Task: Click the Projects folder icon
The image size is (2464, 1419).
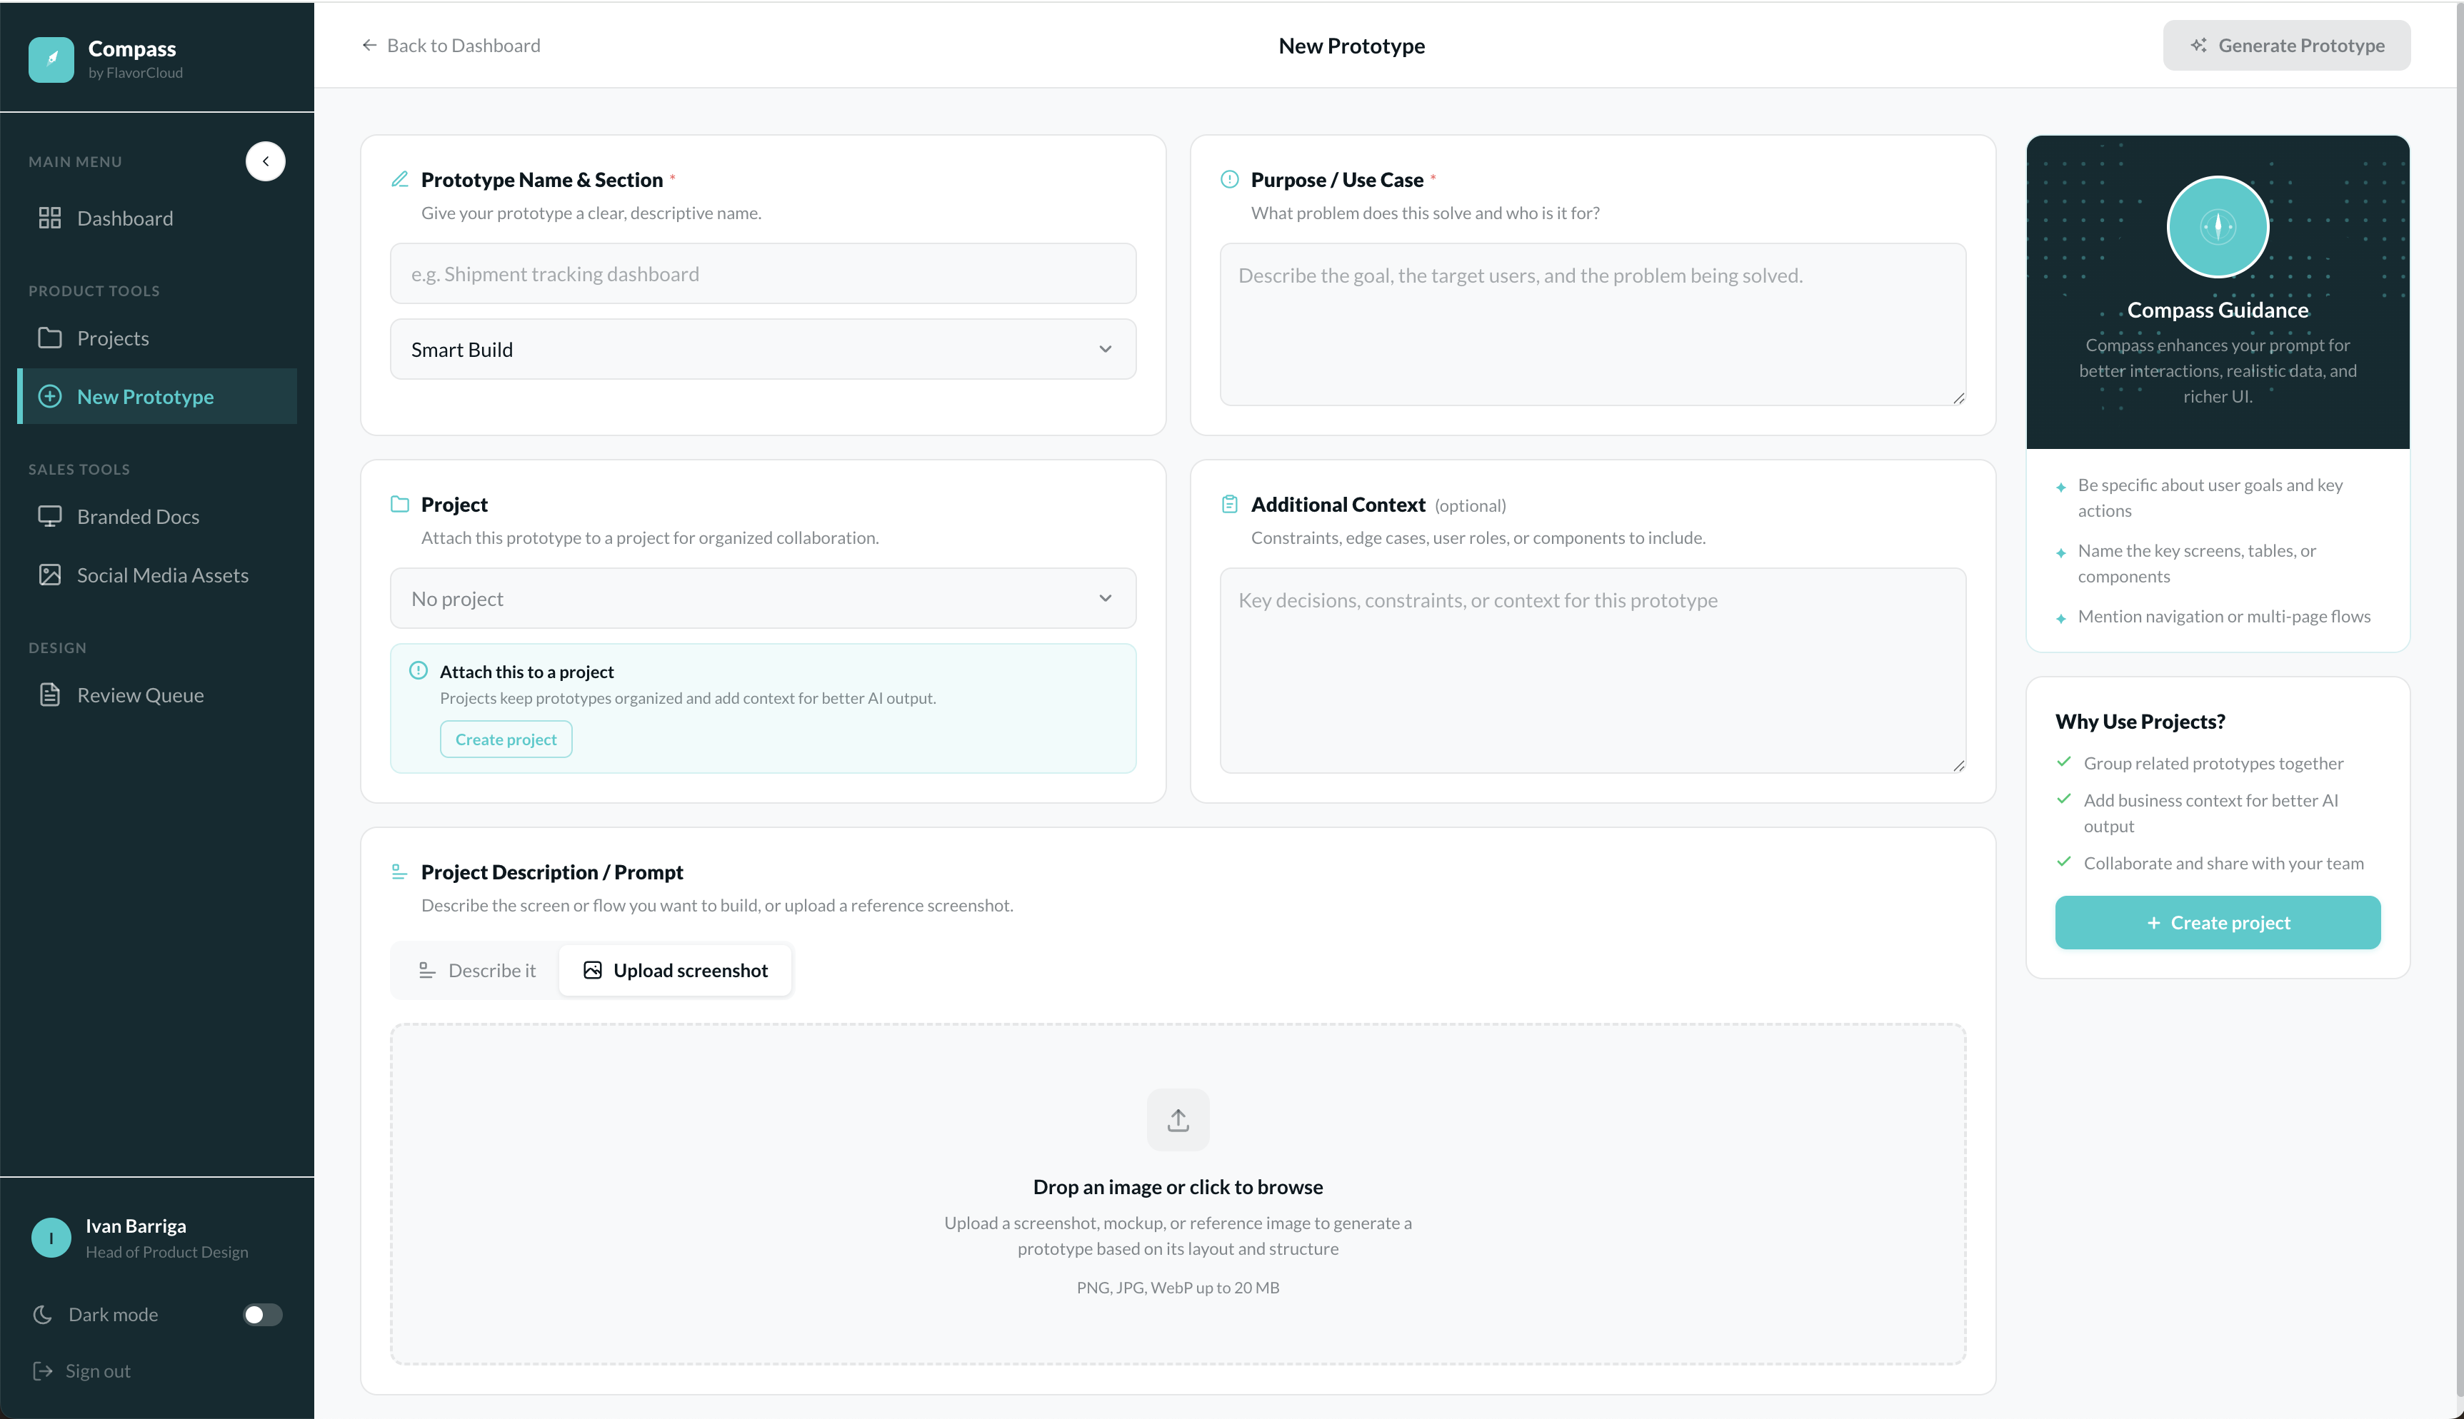Action: pos(50,338)
